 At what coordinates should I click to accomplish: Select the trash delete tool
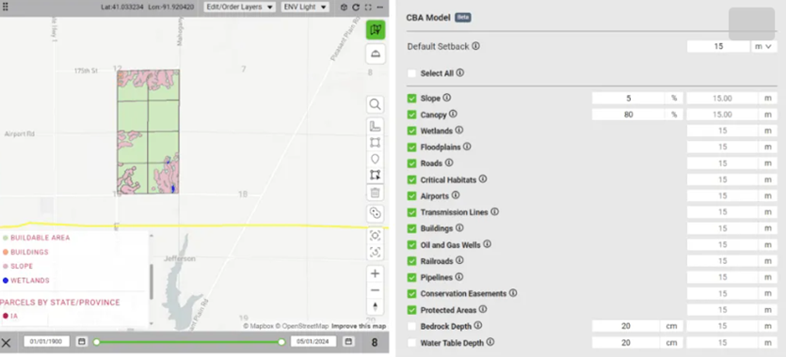click(x=375, y=193)
